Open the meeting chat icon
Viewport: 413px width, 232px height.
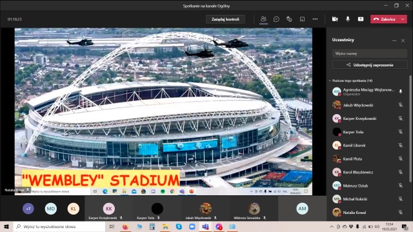click(x=276, y=19)
